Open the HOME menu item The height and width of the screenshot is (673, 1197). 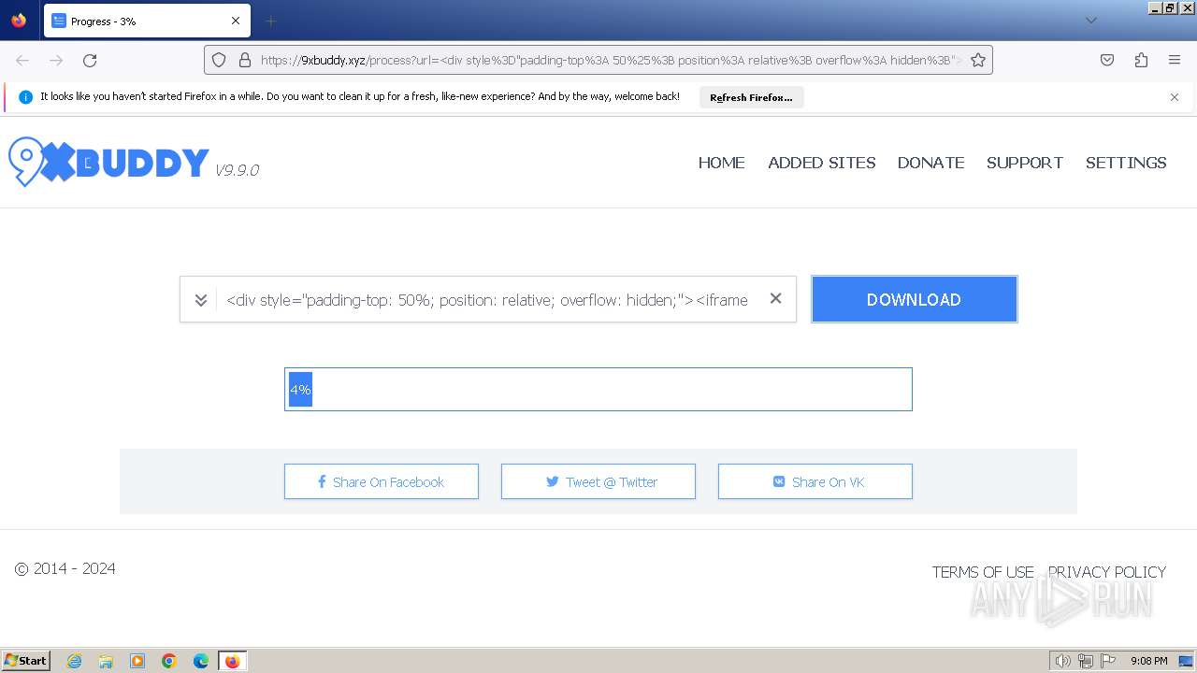[722, 163]
